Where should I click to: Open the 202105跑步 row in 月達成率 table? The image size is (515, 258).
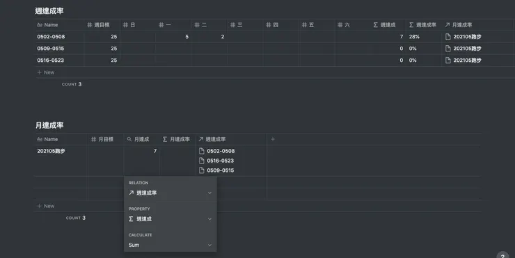pyautogui.click(x=51, y=151)
